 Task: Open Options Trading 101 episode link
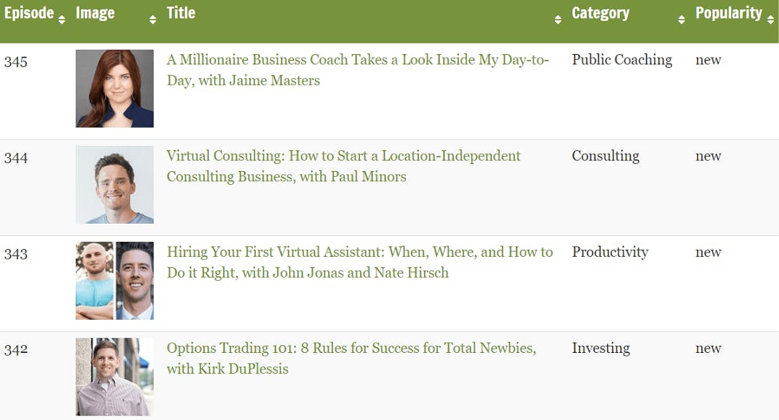pyautogui.click(x=351, y=359)
